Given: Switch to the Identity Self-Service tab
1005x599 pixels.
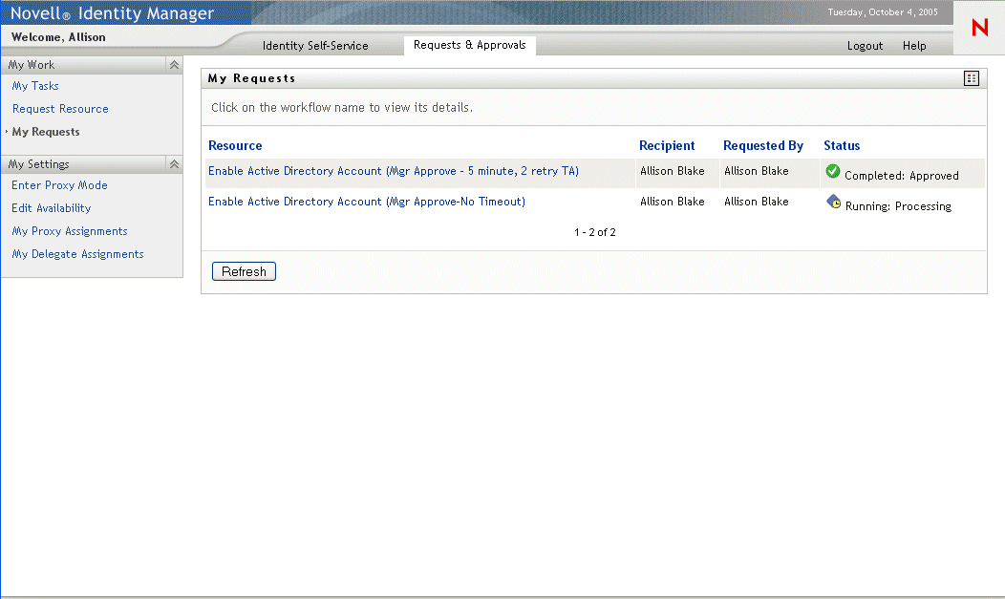Looking at the screenshot, I should pyautogui.click(x=315, y=44).
